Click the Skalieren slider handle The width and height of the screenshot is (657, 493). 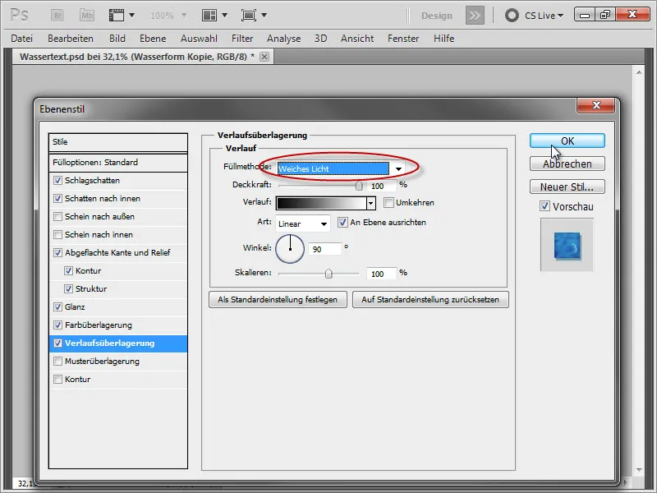click(x=328, y=274)
